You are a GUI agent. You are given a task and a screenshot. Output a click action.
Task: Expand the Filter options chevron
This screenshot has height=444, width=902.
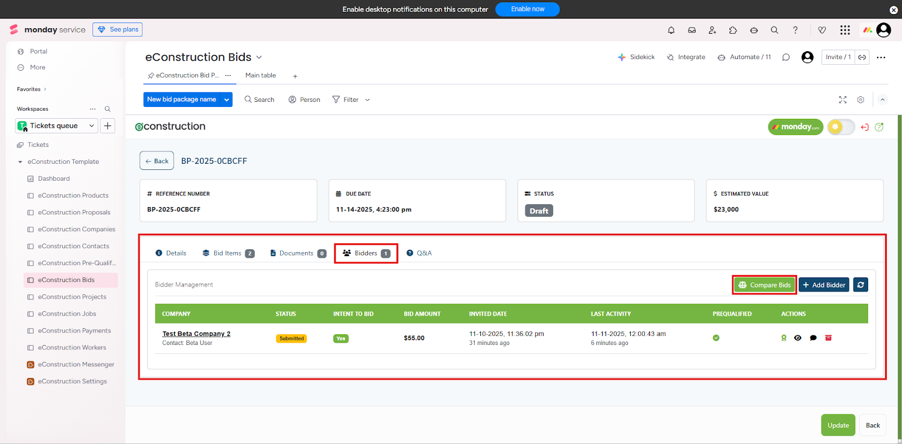[x=368, y=100]
